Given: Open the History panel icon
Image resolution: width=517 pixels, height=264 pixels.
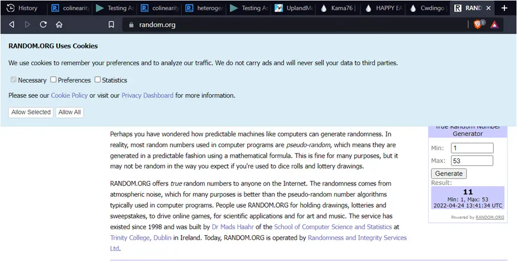Looking at the screenshot, I should [x=11, y=8].
